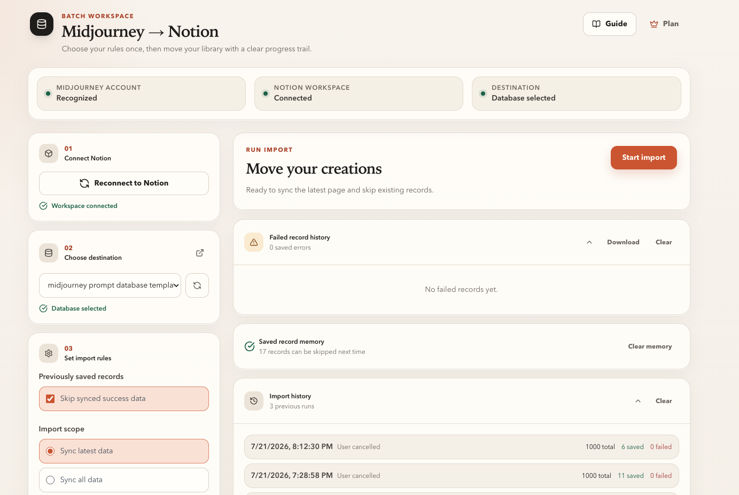Download failed record history
The width and height of the screenshot is (739, 495).
pos(623,242)
